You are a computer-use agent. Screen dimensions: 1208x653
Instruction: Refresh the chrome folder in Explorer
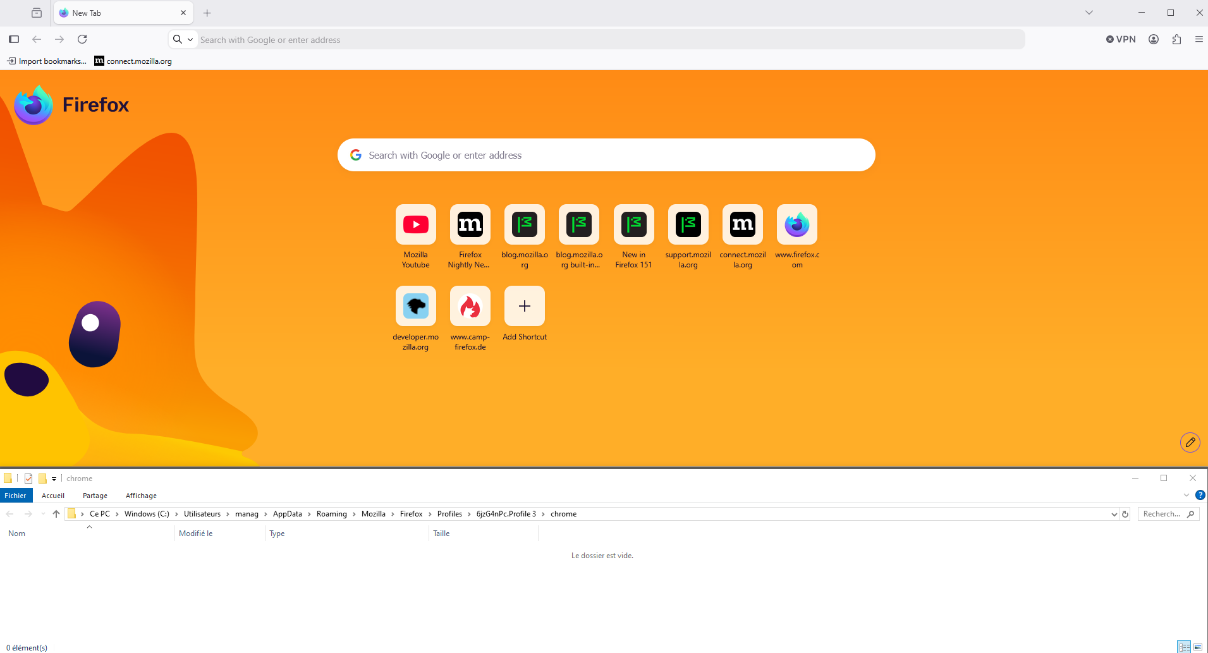click(1125, 514)
